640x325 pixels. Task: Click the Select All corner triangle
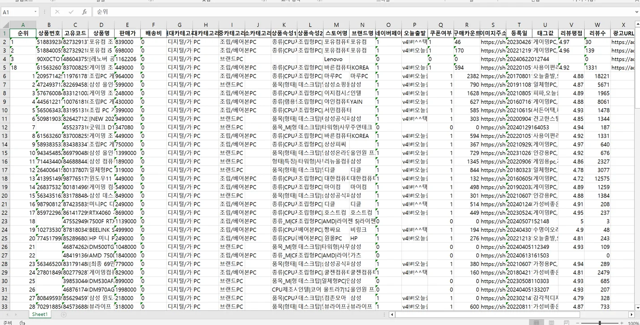(x=5, y=25)
